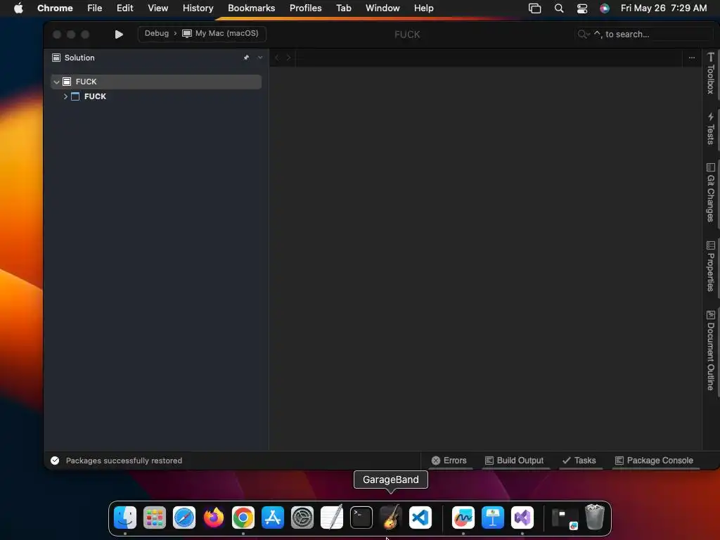The width and height of the screenshot is (720, 540).
Task: Launch Terminal from the Dock
Action: coord(361,517)
